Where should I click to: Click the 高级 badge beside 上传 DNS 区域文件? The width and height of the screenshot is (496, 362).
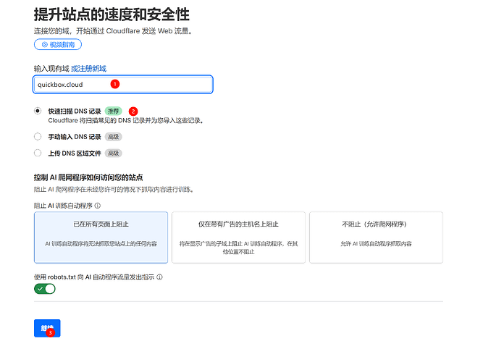click(x=113, y=153)
